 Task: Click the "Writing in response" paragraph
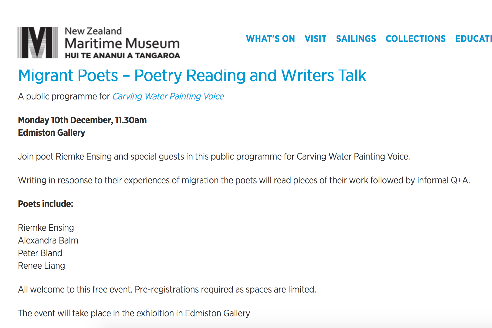pyautogui.click(x=244, y=180)
